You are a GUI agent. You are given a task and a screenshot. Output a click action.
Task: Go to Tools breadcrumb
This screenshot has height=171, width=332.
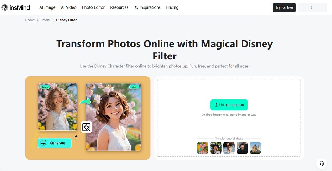(x=45, y=20)
